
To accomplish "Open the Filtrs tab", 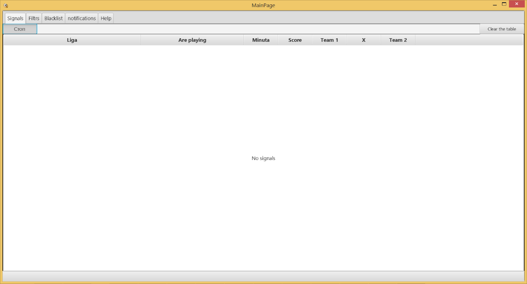I will click(x=34, y=18).
